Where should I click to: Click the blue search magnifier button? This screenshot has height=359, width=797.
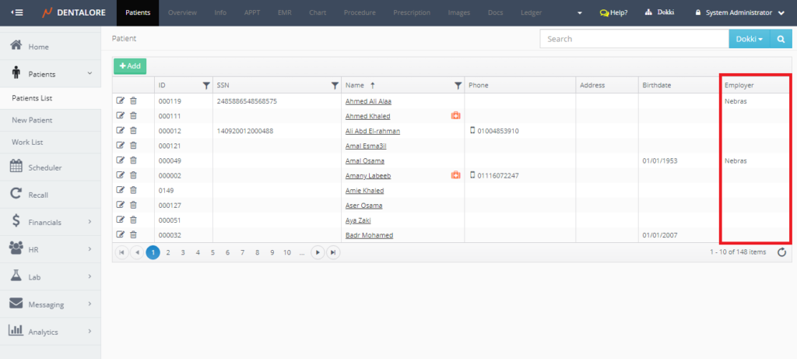pyautogui.click(x=781, y=39)
